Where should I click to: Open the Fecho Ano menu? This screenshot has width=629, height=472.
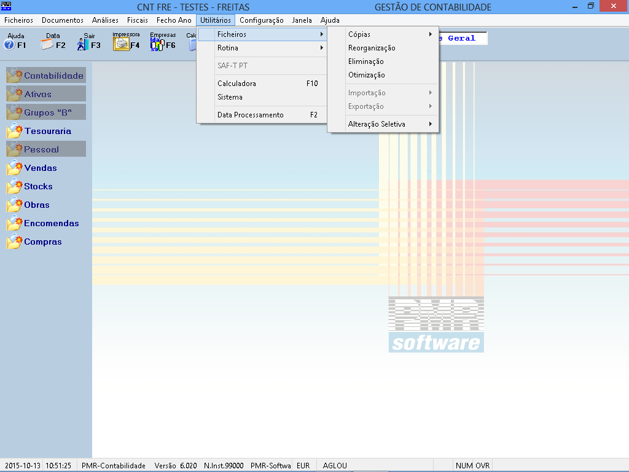174,20
